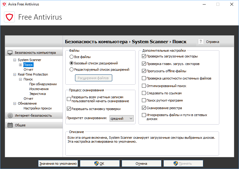
Task: Click the Отмена button
Action: [x=141, y=164]
